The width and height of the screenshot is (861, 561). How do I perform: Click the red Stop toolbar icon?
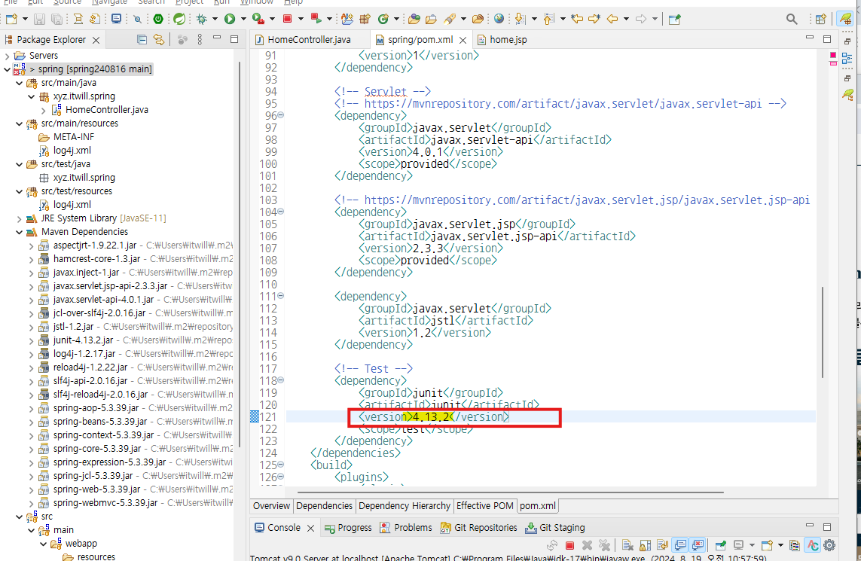pos(287,20)
